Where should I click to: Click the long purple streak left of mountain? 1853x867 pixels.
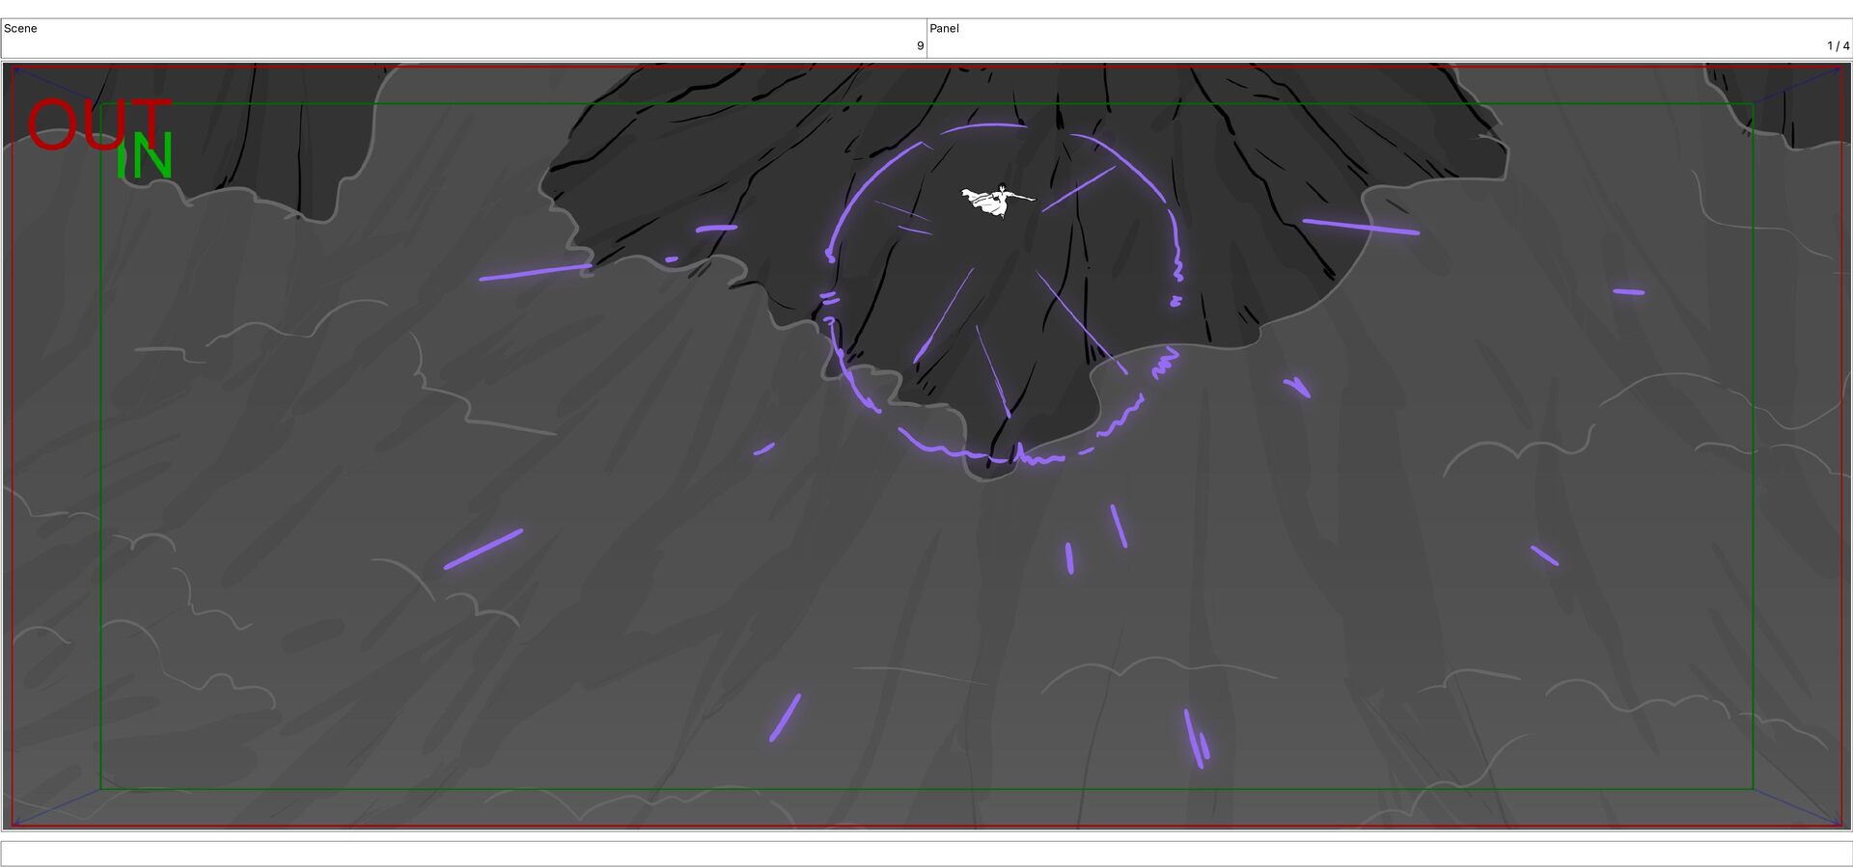(536, 272)
